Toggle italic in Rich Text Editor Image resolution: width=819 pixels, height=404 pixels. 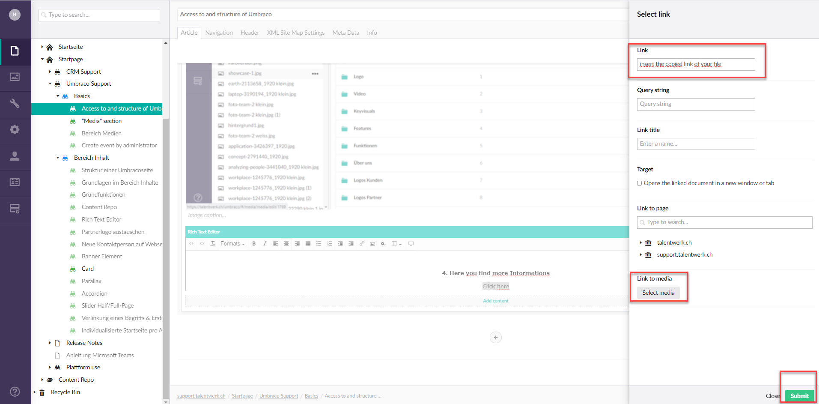[x=265, y=244]
